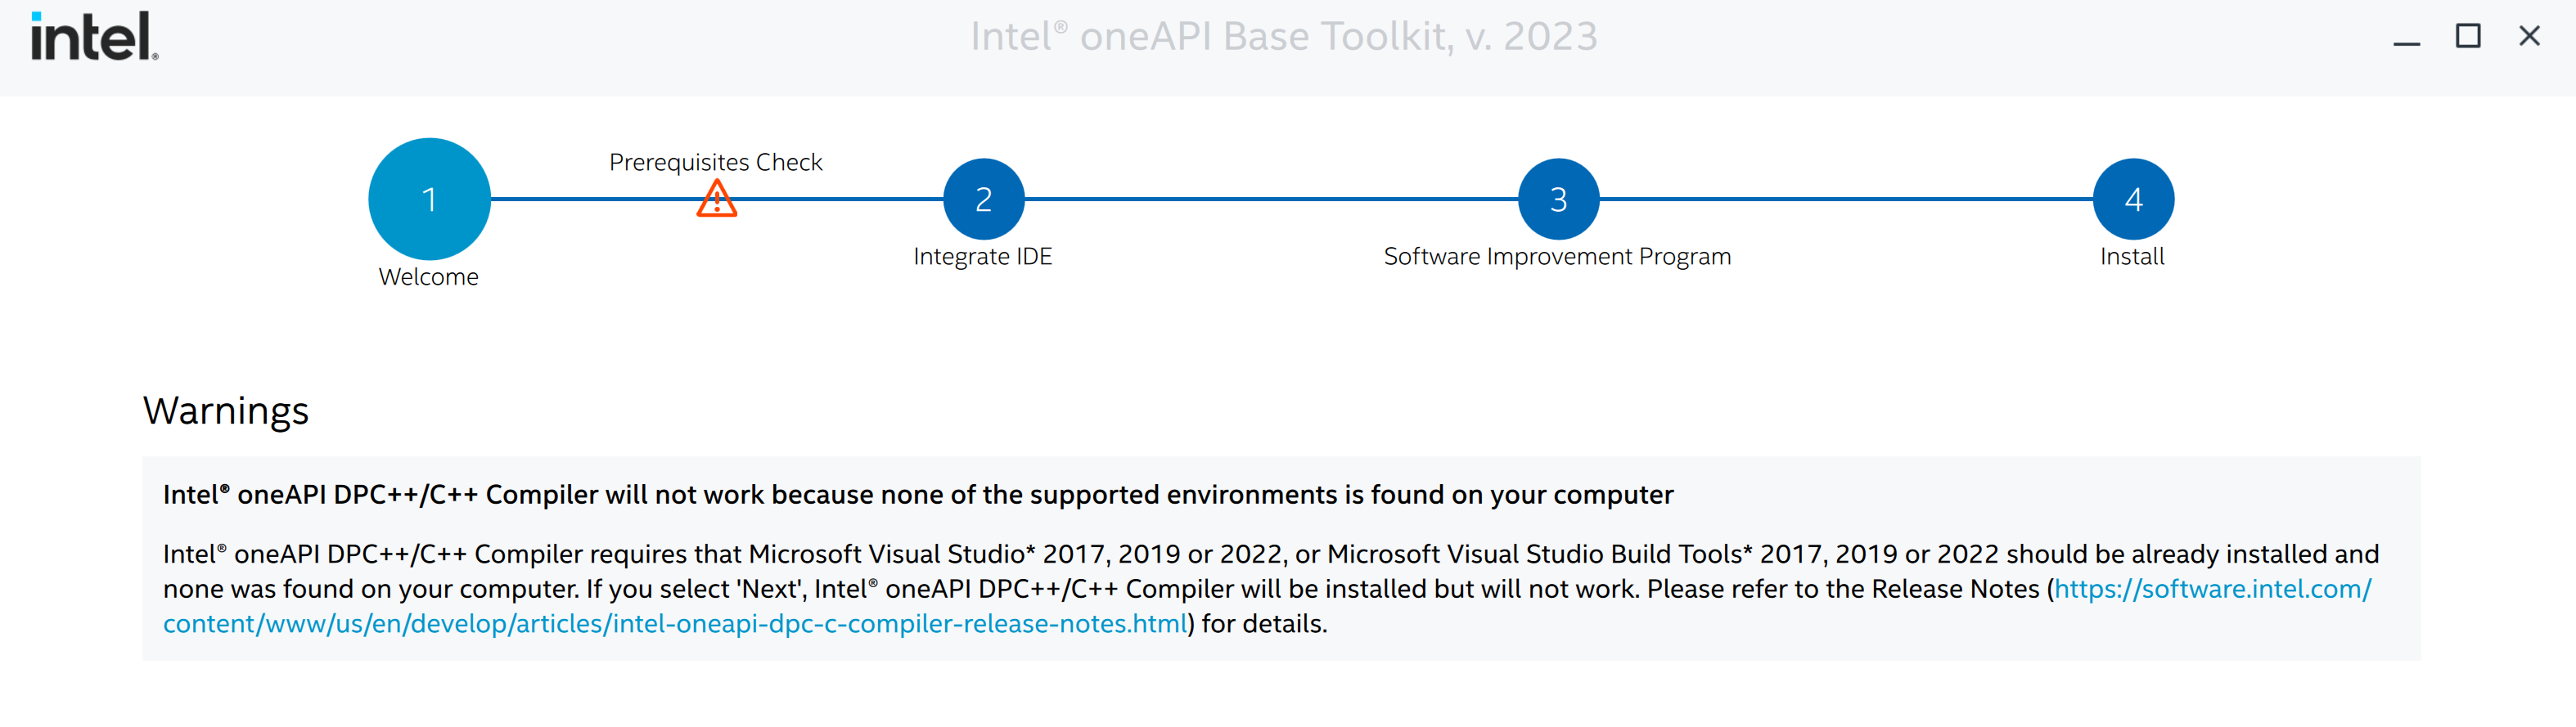Click the Integrate IDE label
This screenshot has width=2576, height=727.
(x=982, y=257)
